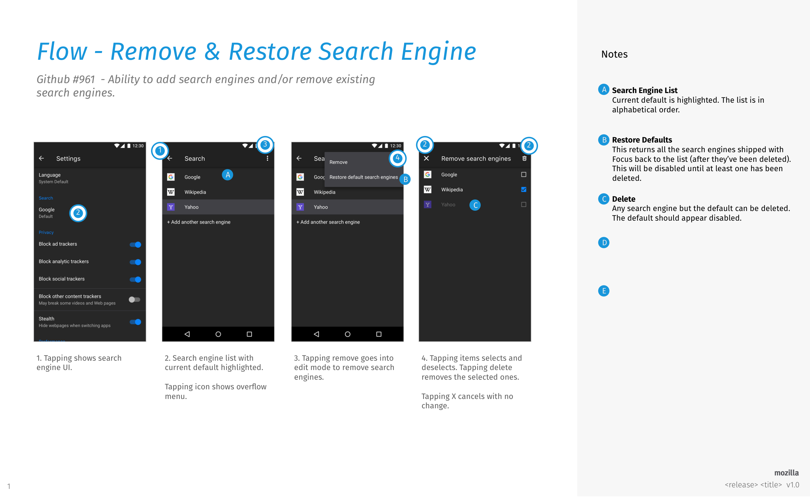
Task: Tap Add another search engine on third screen
Action: [328, 222]
